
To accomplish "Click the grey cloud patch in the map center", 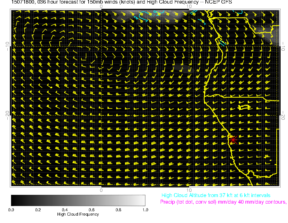I will 183,68.
